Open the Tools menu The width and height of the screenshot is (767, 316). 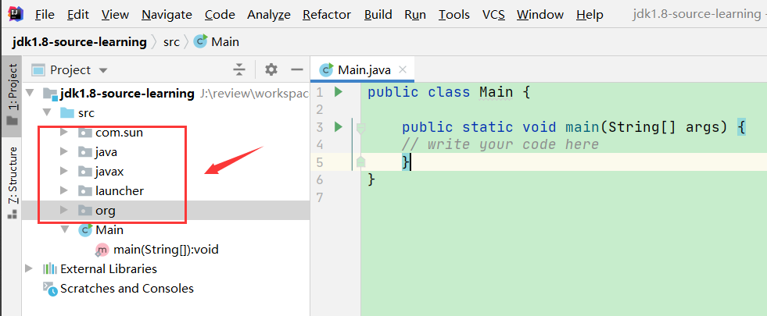pos(454,15)
